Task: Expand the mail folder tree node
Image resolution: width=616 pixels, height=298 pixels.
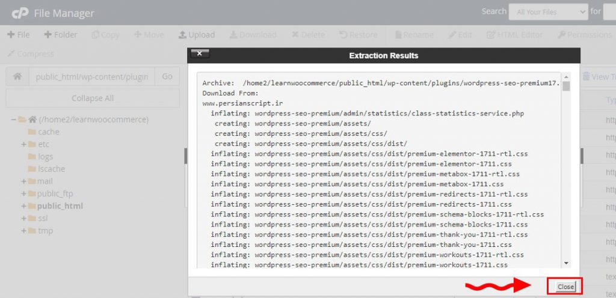Action: pos(24,181)
